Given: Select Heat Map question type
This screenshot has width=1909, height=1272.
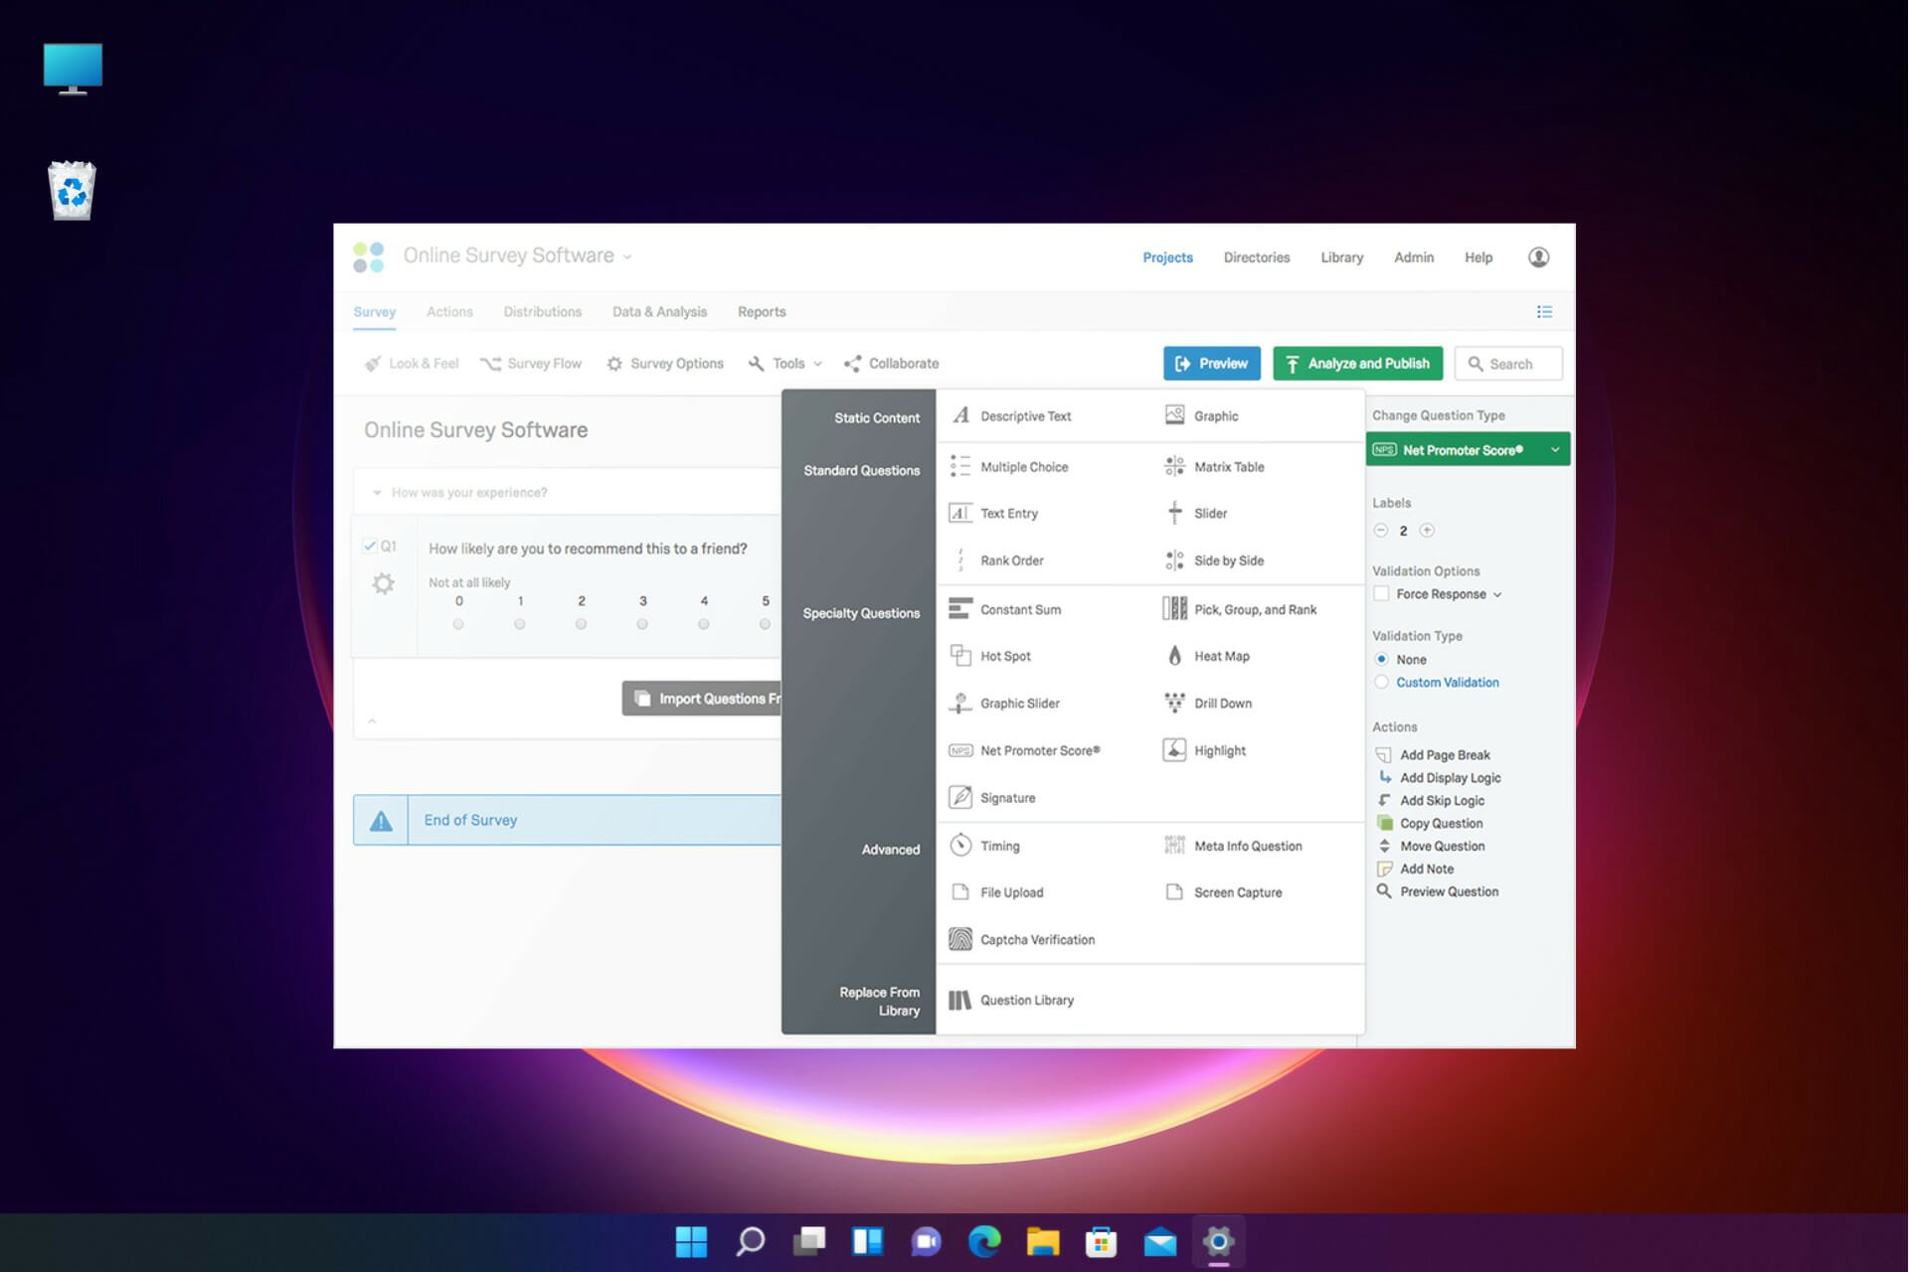Looking at the screenshot, I should (1207, 656).
